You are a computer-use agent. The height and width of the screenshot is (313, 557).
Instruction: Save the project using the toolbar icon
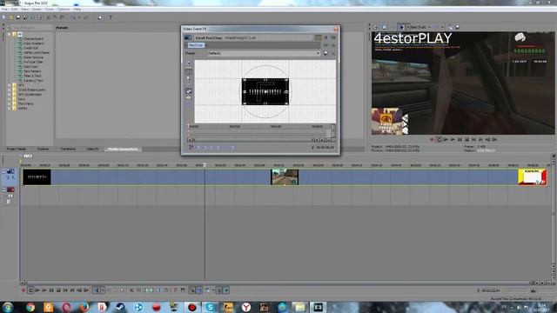[18, 17]
